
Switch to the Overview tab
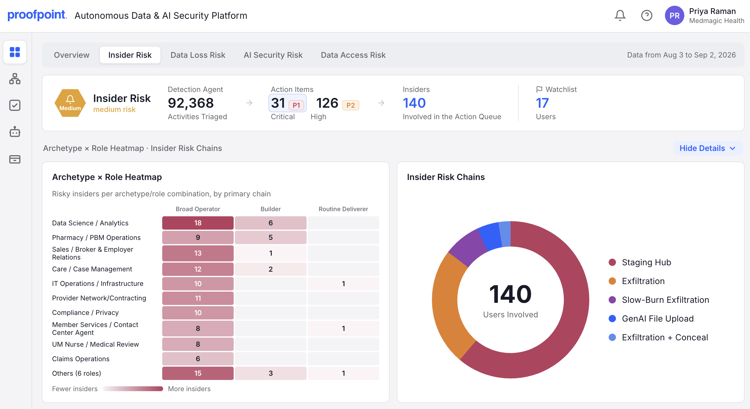(72, 55)
